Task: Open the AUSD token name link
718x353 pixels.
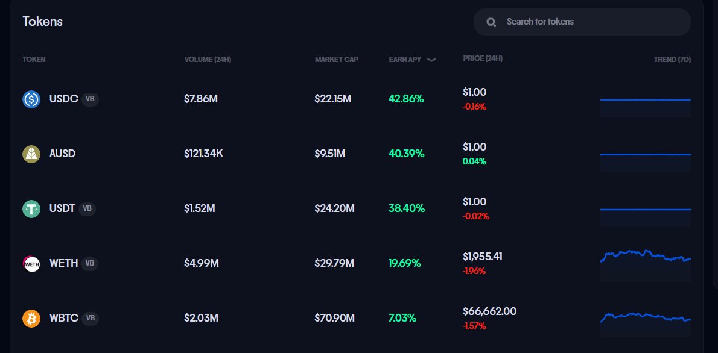Action: pos(62,154)
